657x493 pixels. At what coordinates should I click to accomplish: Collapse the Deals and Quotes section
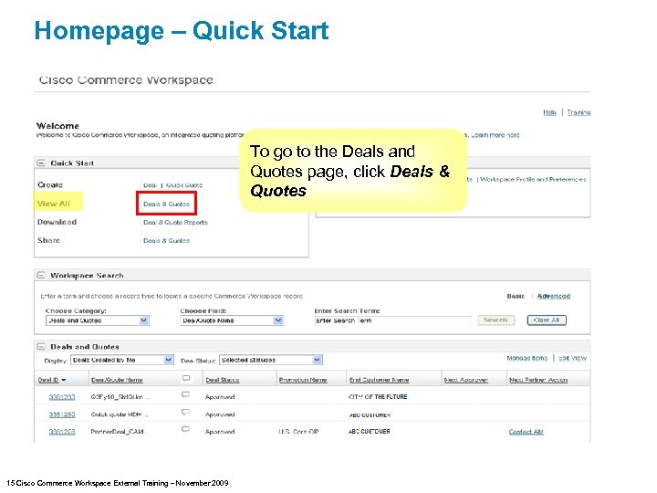[x=41, y=347]
